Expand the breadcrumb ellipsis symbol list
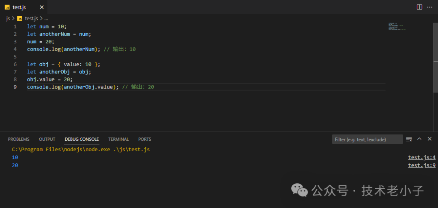Screen dimensions: 438x208 (46, 19)
